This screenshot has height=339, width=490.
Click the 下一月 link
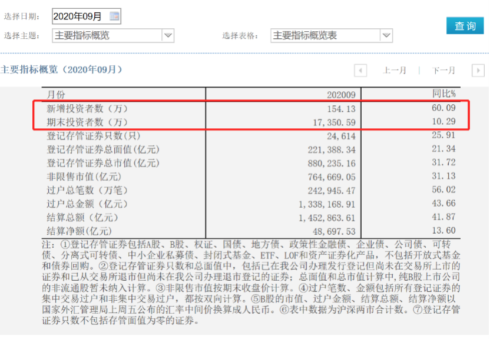point(443,70)
